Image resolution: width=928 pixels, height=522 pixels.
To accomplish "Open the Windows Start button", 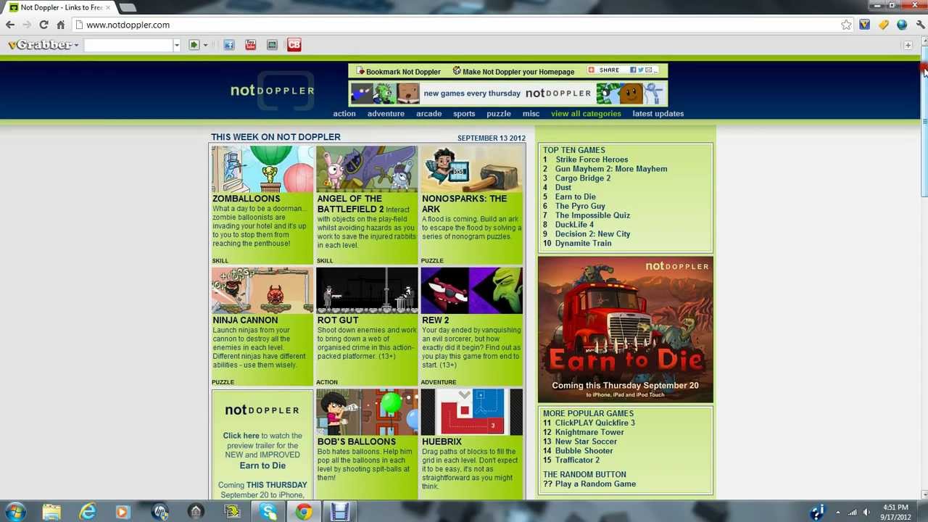I will (15, 512).
